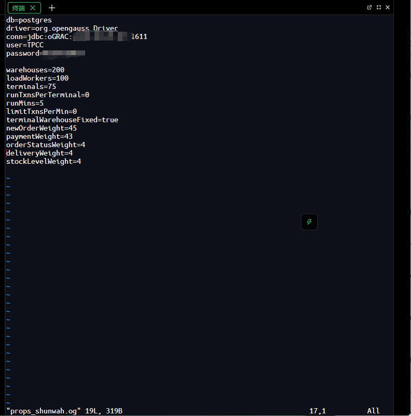Screen dimensions: 411x416
Task: Click the newOrderWeight=45 line
Action: 42,128
